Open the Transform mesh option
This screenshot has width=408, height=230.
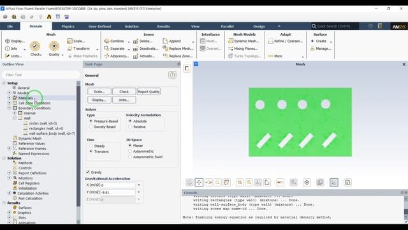[78, 49]
